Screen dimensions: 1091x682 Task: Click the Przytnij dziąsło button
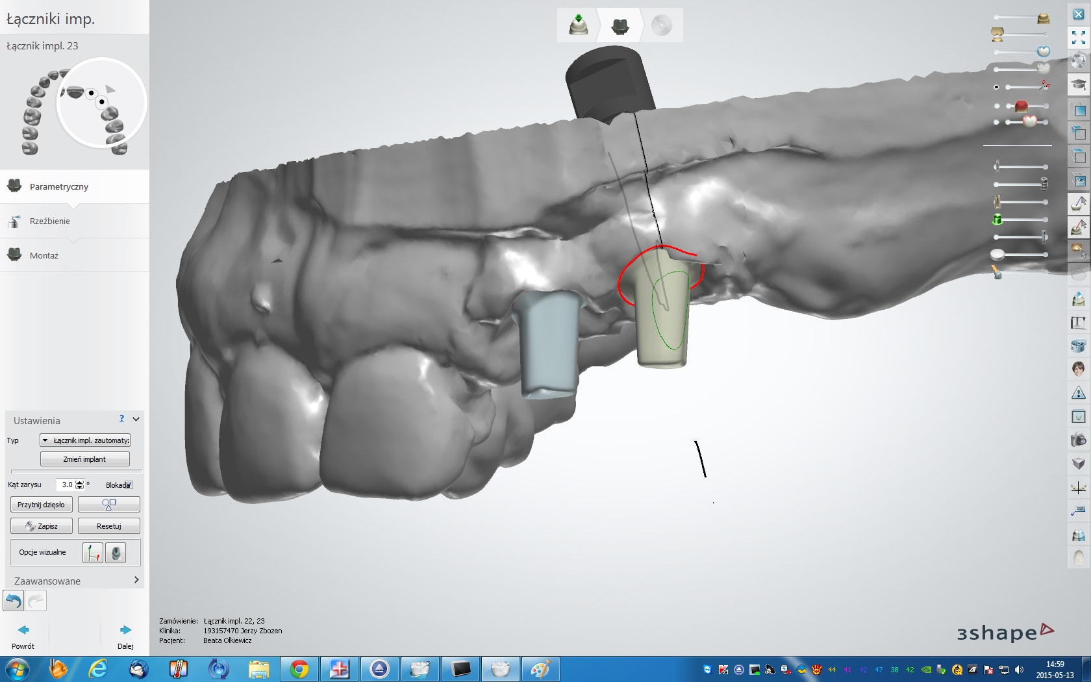click(41, 505)
